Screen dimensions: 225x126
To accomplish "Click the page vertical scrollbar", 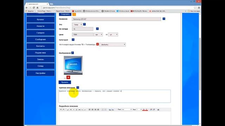I will pos(200,64).
